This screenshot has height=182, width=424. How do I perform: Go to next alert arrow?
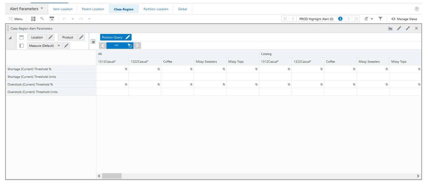tap(349, 19)
